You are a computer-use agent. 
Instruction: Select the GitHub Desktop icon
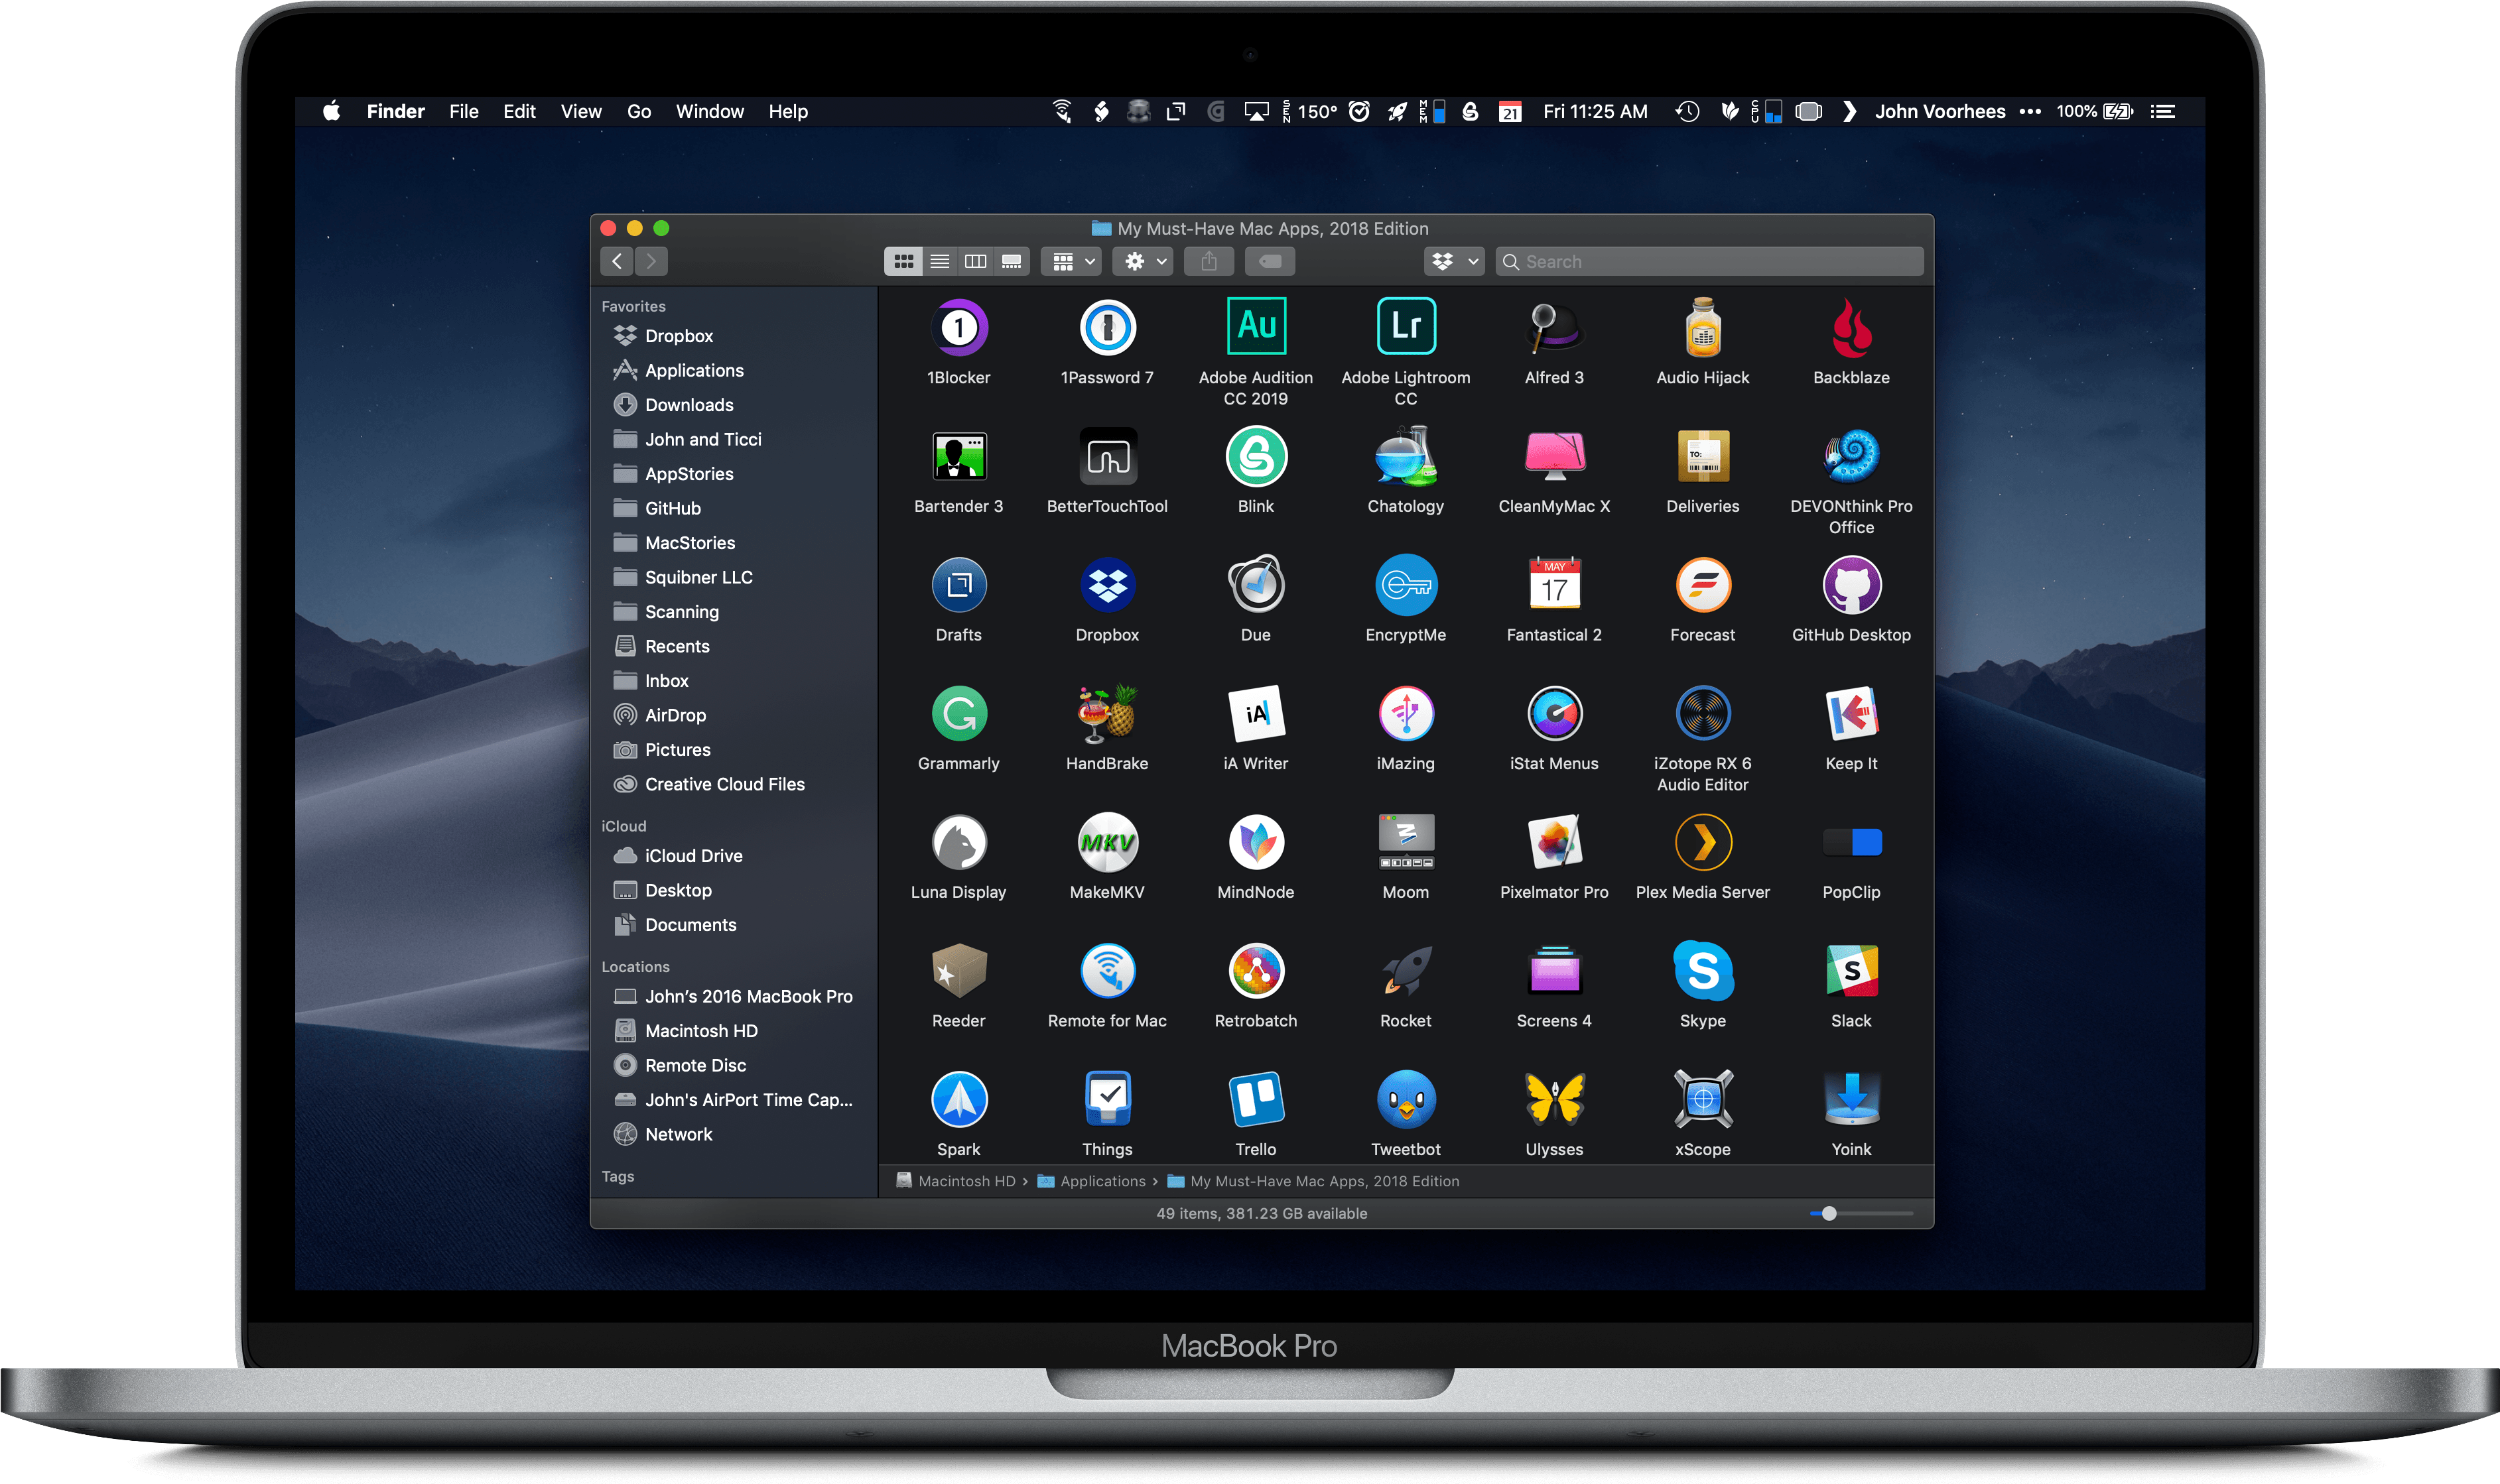pyautogui.click(x=1851, y=585)
